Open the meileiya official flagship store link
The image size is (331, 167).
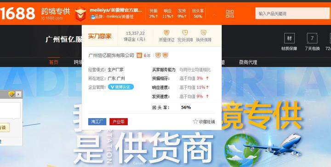pos(116,10)
